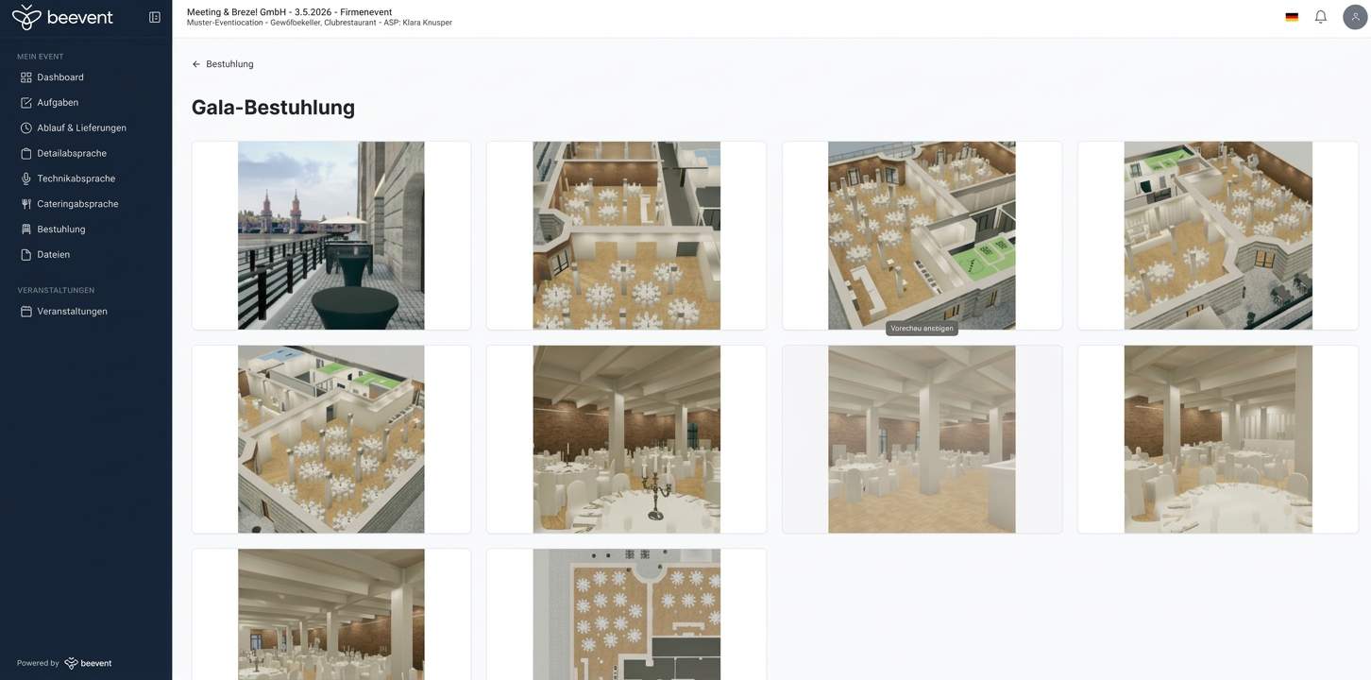This screenshot has width=1371, height=680.
Task: Select the Cateringabsprache cutlery icon
Action: pyautogui.click(x=26, y=203)
